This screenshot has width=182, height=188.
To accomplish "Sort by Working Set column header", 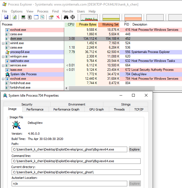I will pyautogui.click(x=109, y=24).
